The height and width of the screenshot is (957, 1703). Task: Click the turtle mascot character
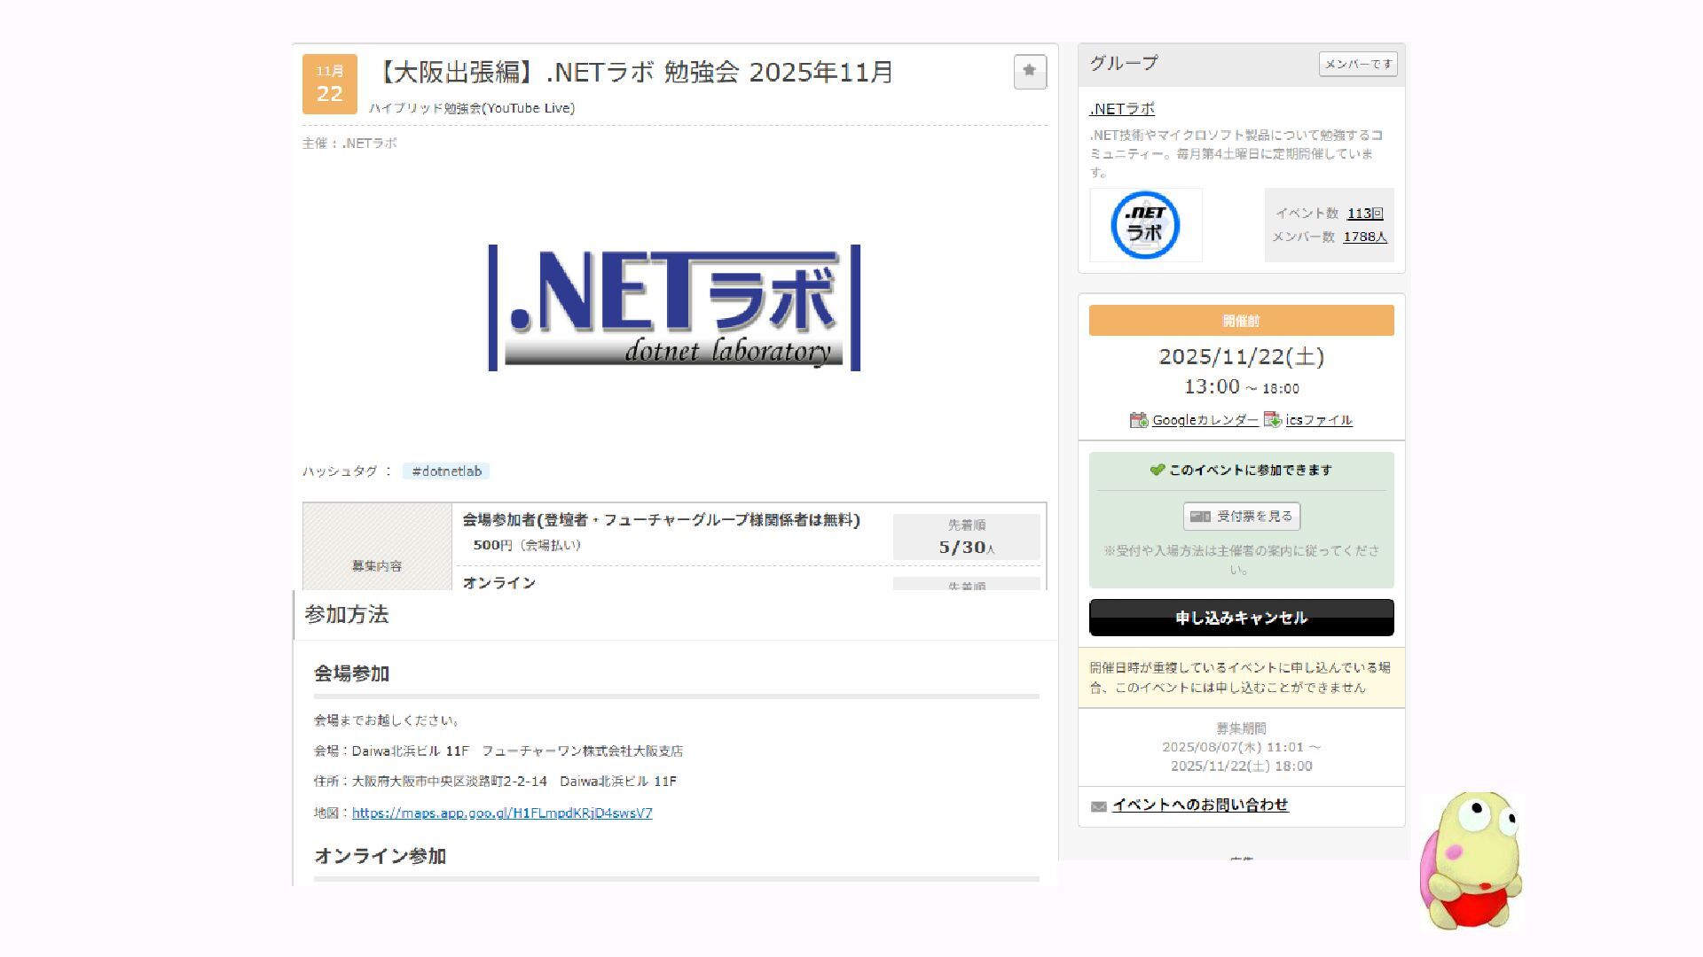click(1471, 860)
